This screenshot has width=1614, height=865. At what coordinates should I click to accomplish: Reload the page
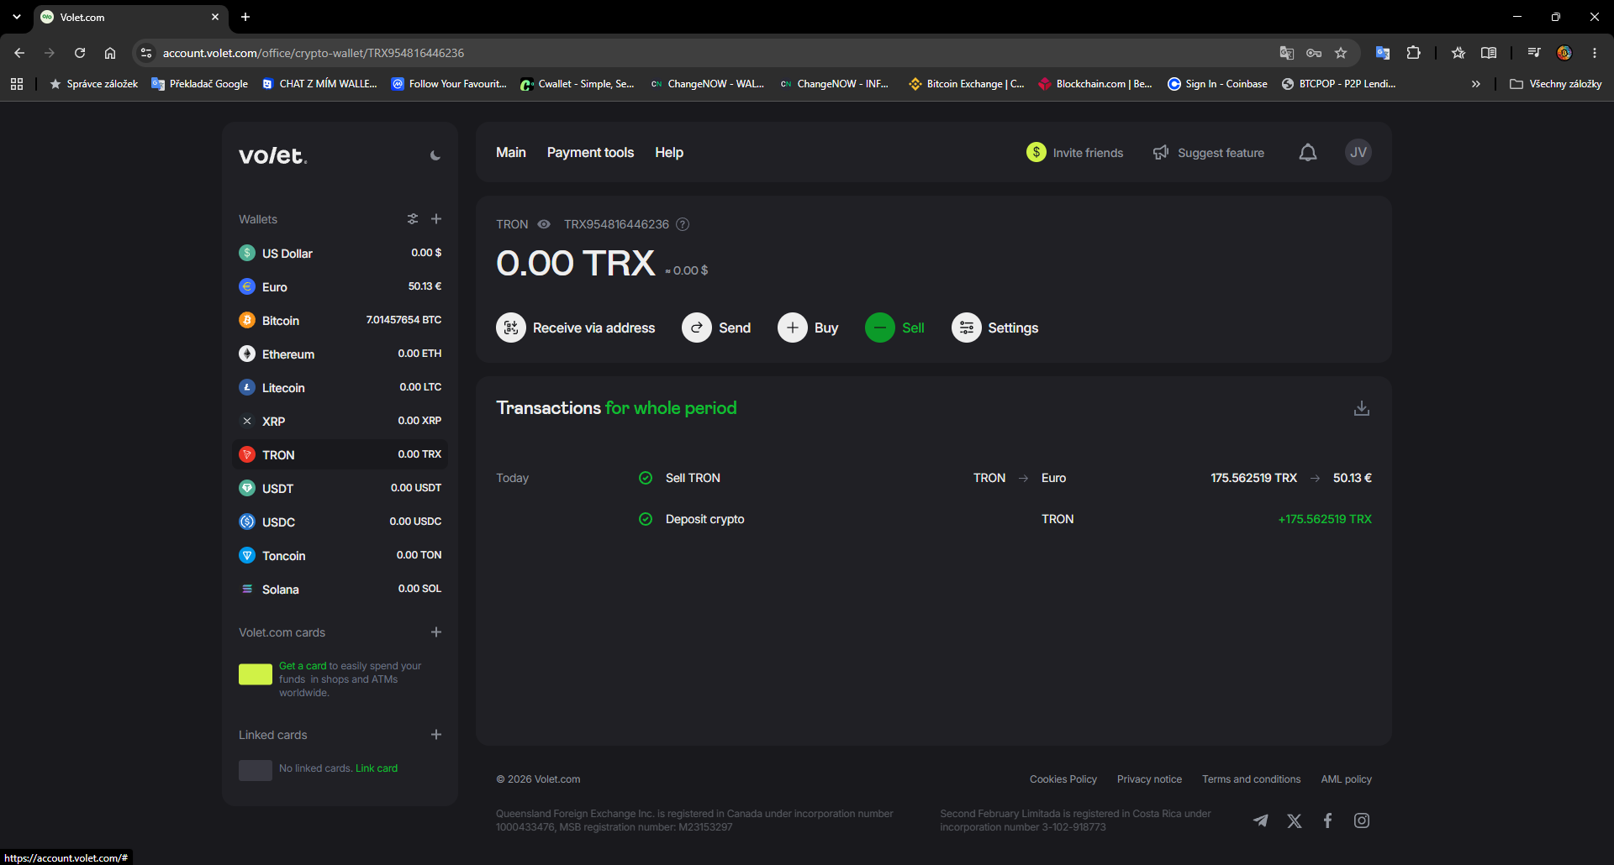(x=80, y=53)
